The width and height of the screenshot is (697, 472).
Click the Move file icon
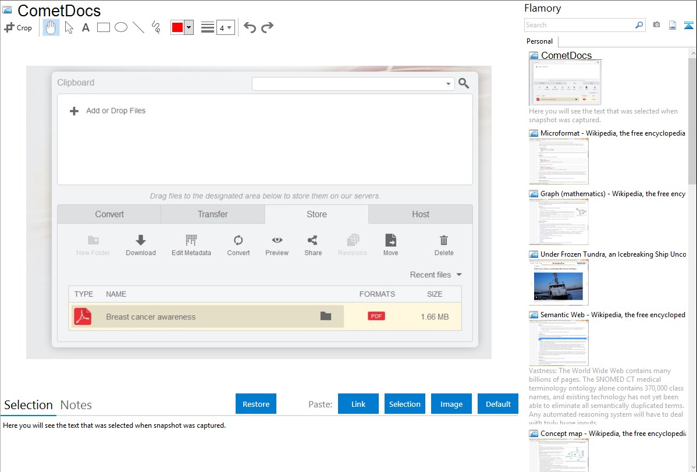391,240
